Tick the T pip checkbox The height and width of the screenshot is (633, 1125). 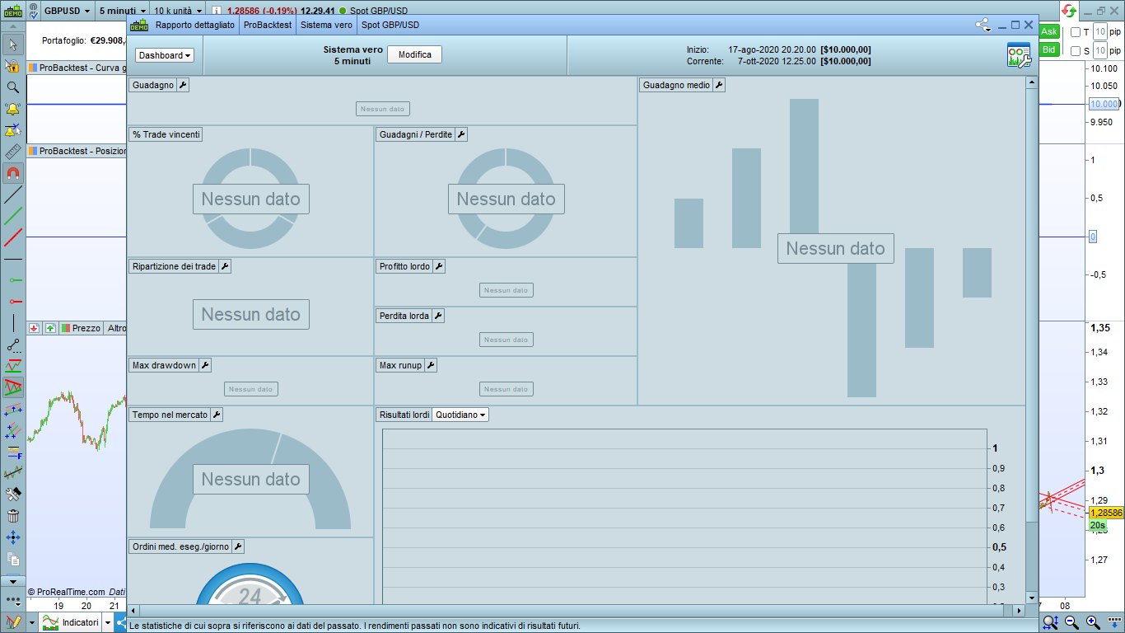point(1076,32)
